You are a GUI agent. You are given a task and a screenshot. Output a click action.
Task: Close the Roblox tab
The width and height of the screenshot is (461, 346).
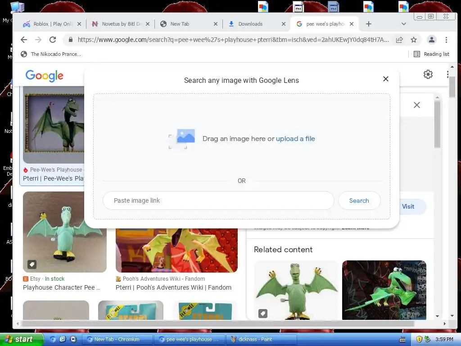pyautogui.click(x=79, y=24)
